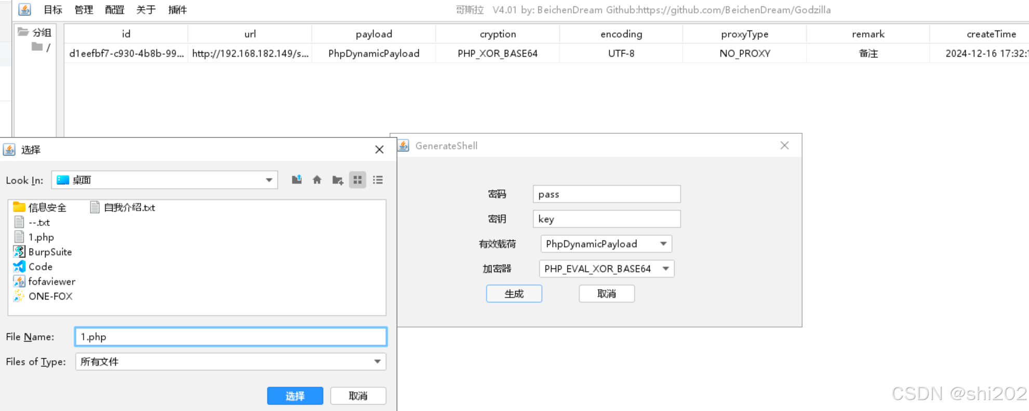Click the cryption column header
1029x411 pixels.
point(498,34)
